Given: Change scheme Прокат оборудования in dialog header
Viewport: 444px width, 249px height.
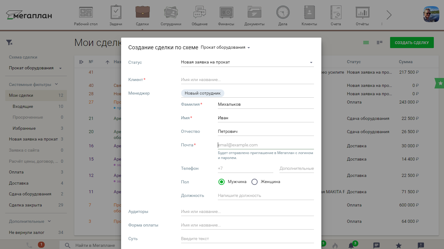Looking at the screenshot, I should [x=225, y=47].
